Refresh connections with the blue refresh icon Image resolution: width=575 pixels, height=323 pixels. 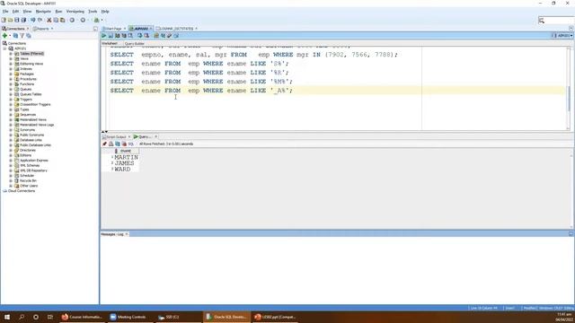pyautogui.click(x=15, y=36)
